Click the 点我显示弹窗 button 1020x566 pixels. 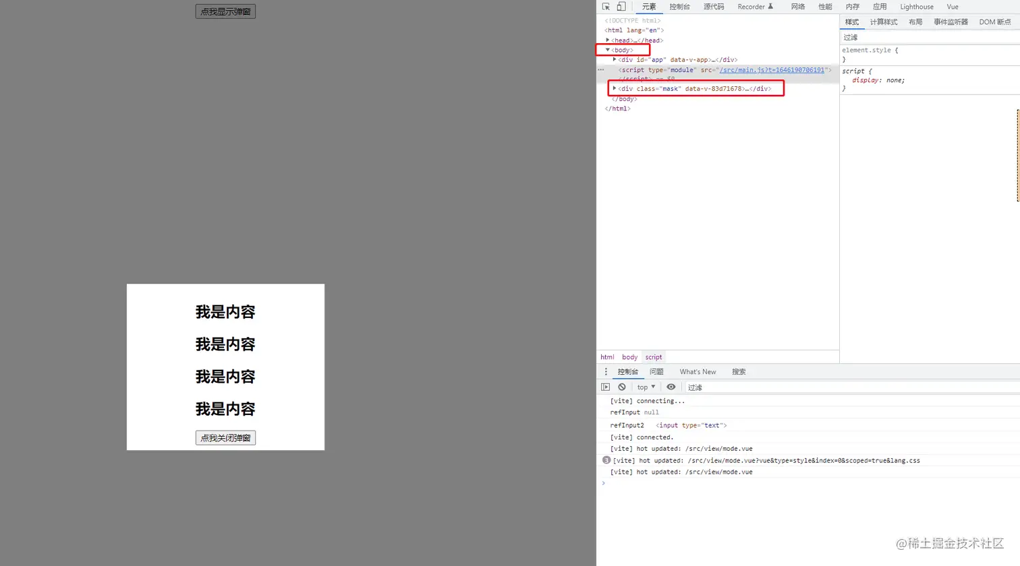pyautogui.click(x=225, y=11)
